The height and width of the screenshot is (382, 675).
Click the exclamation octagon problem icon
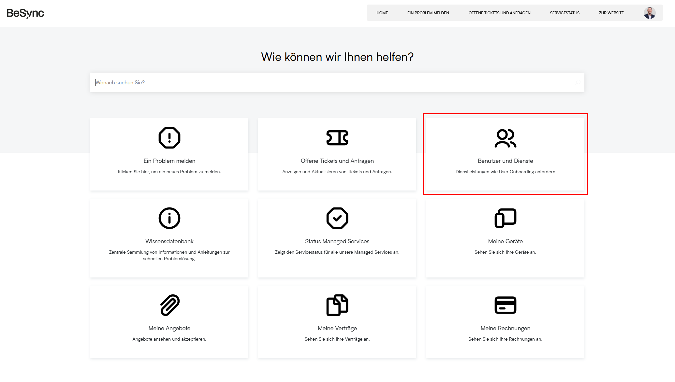point(169,138)
